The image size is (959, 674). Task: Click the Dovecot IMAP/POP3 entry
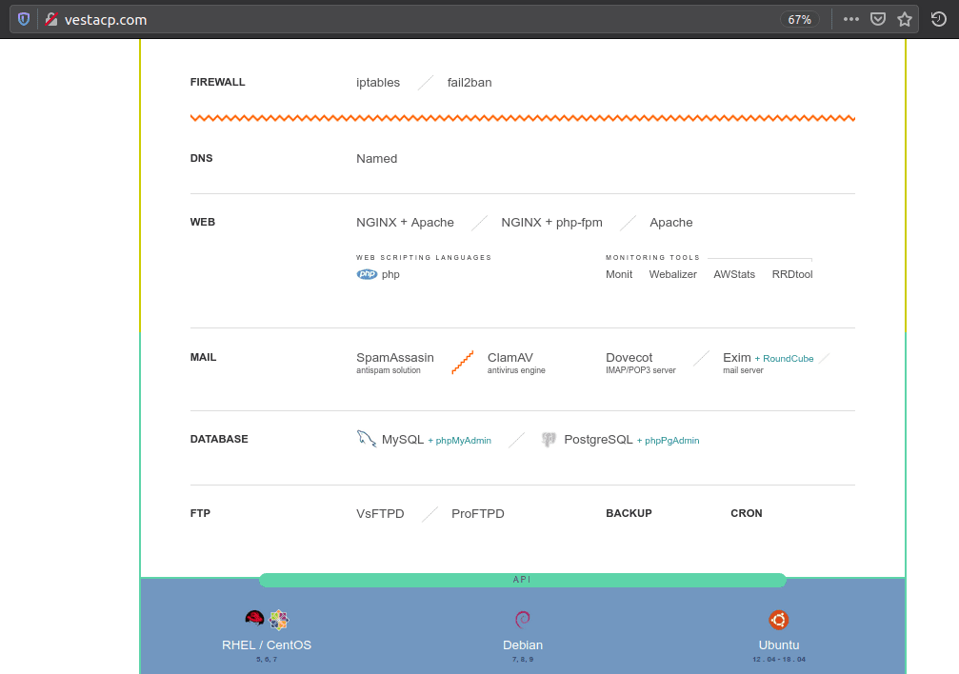(x=640, y=363)
